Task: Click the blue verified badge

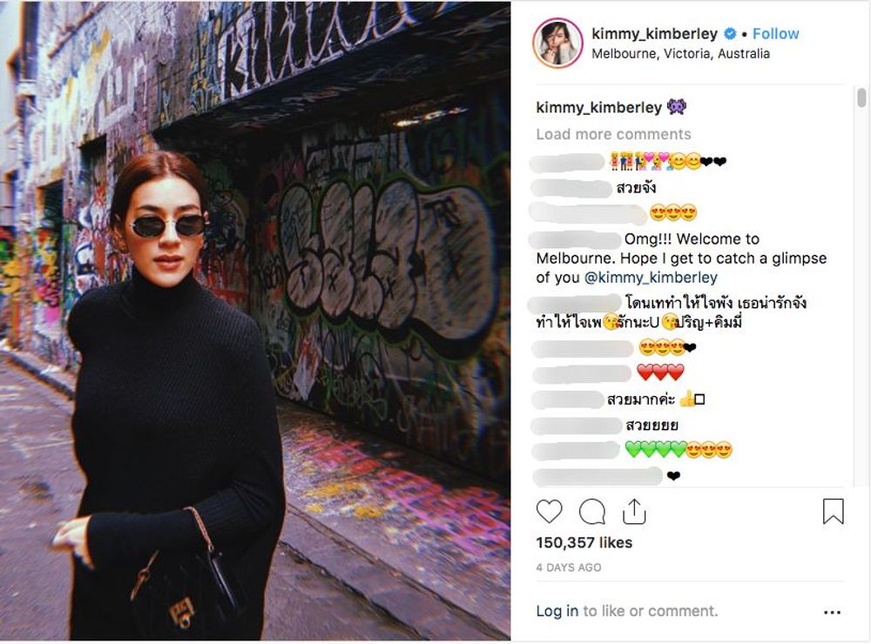Action: click(x=730, y=34)
